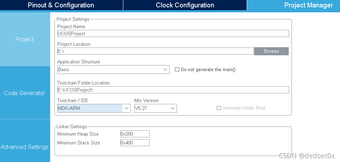Click the Toolchain Folder Location field
Screen dimensions: 340x162
click(x=173, y=90)
